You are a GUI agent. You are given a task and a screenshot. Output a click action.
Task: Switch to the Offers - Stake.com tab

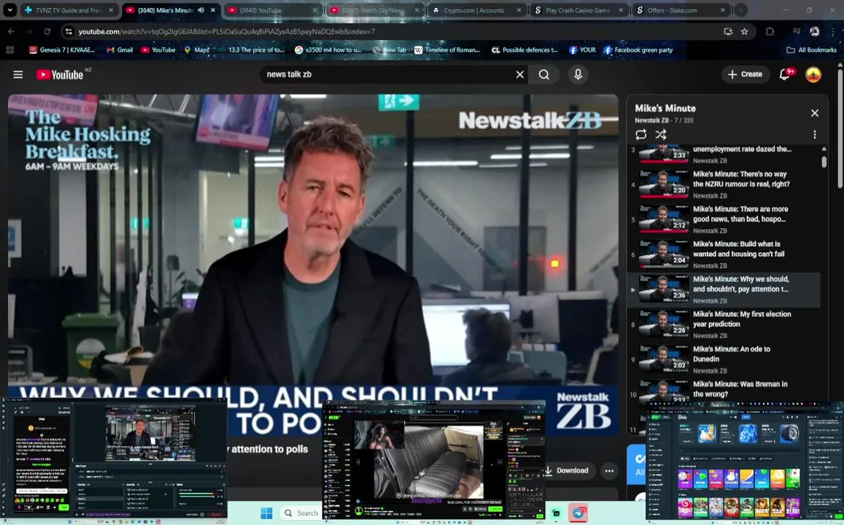[x=681, y=10]
